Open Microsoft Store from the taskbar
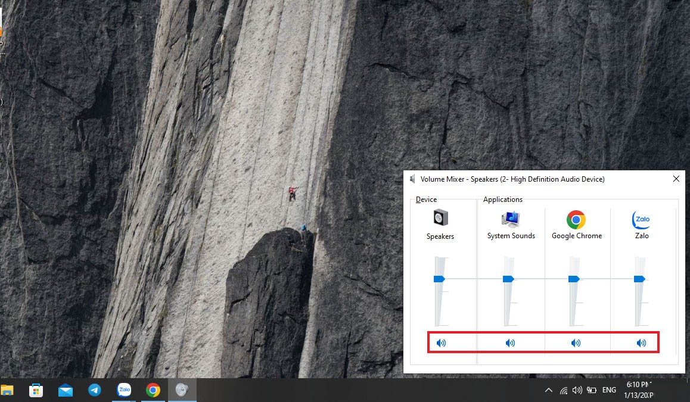Viewport: 690px width, 402px height. pos(36,390)
